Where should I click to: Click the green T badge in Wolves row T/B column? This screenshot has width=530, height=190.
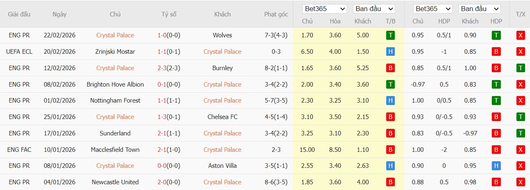point(390,35)
